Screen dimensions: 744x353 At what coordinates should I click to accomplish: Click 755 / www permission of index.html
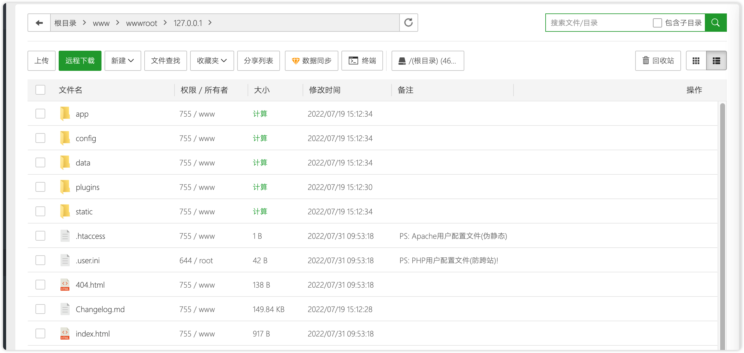point(197,334)
